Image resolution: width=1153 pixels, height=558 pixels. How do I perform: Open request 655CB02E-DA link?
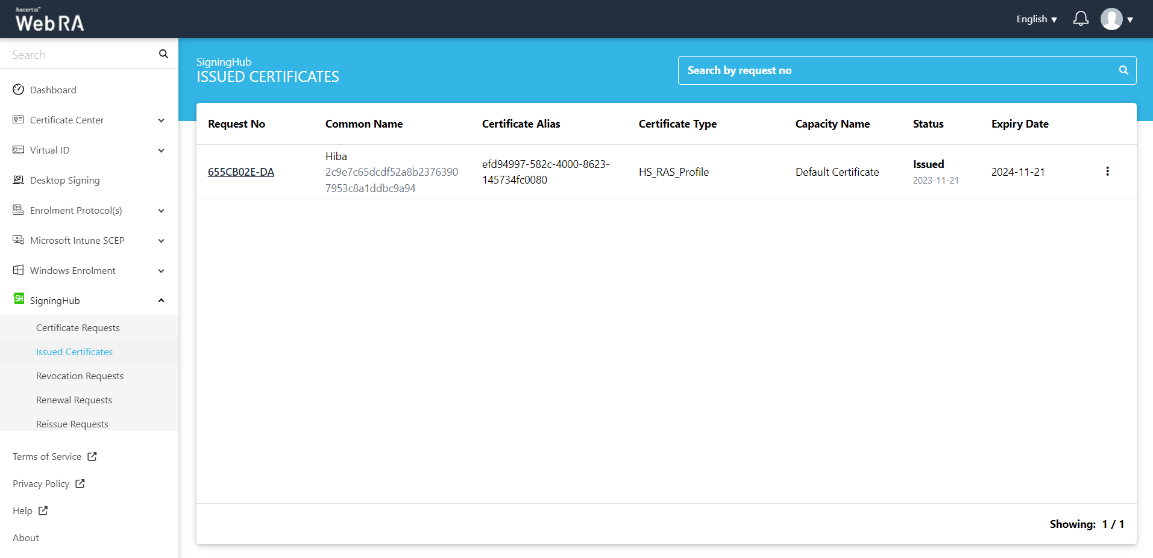click(241, 172)
